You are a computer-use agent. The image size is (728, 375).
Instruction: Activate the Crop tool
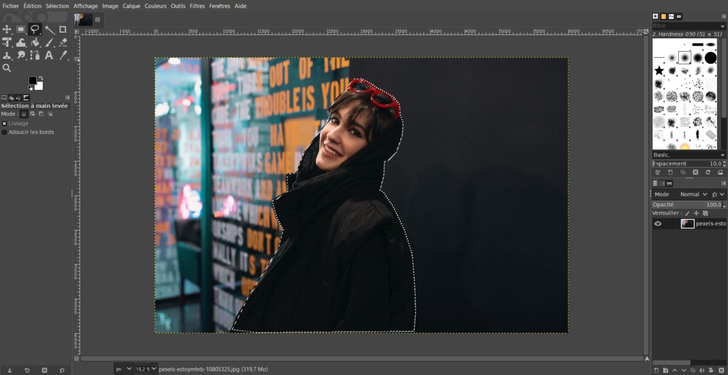pyautogui.click(x=63, y=29)
